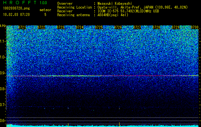The height and width of the screenshot is (127, 201).
Task: Click the filename 1002030720.png
Action: 17,8
